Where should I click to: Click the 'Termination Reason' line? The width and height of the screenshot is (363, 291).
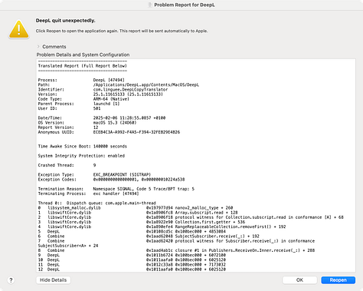116,189
